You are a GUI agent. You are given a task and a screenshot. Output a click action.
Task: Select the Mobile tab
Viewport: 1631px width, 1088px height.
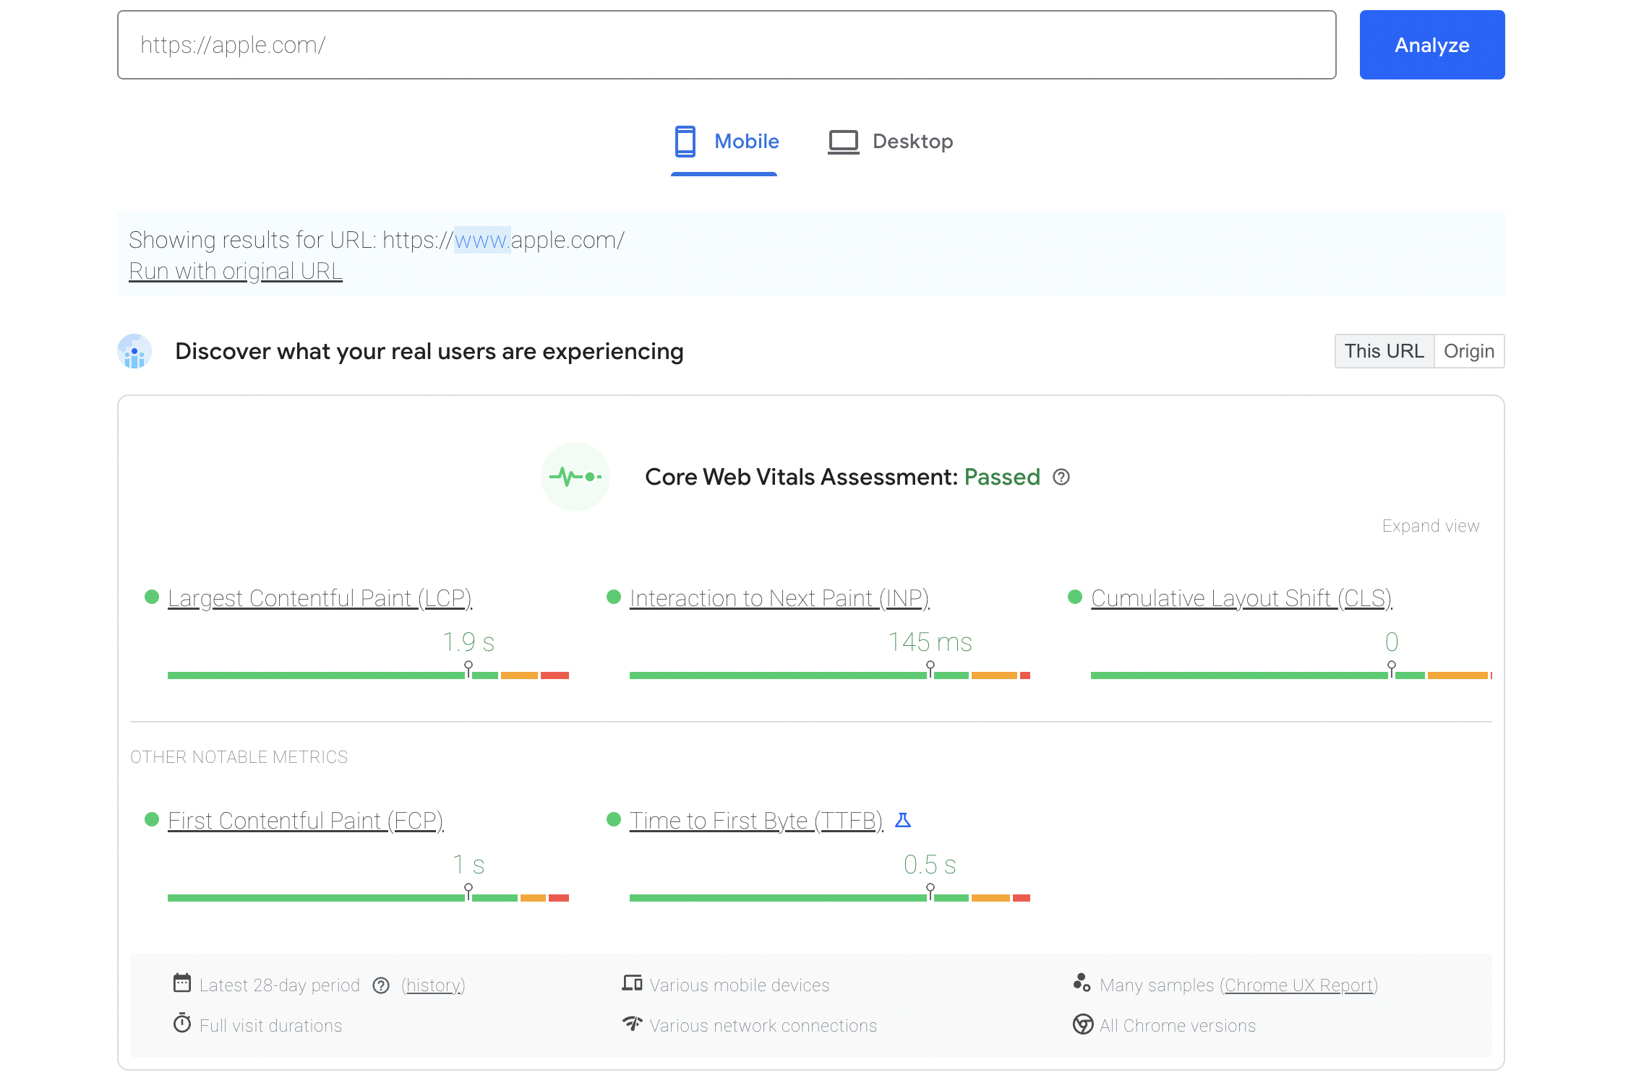[726, 142]
